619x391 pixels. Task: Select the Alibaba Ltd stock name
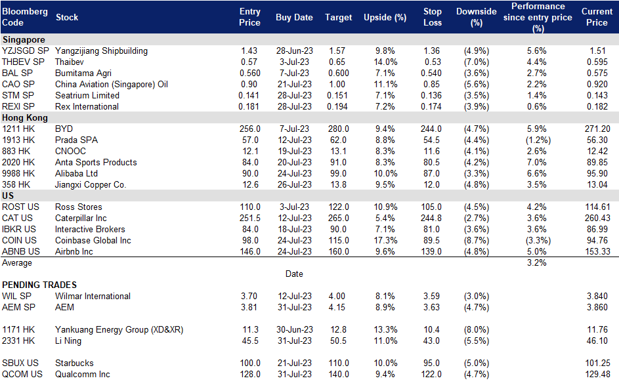point(76,174)
